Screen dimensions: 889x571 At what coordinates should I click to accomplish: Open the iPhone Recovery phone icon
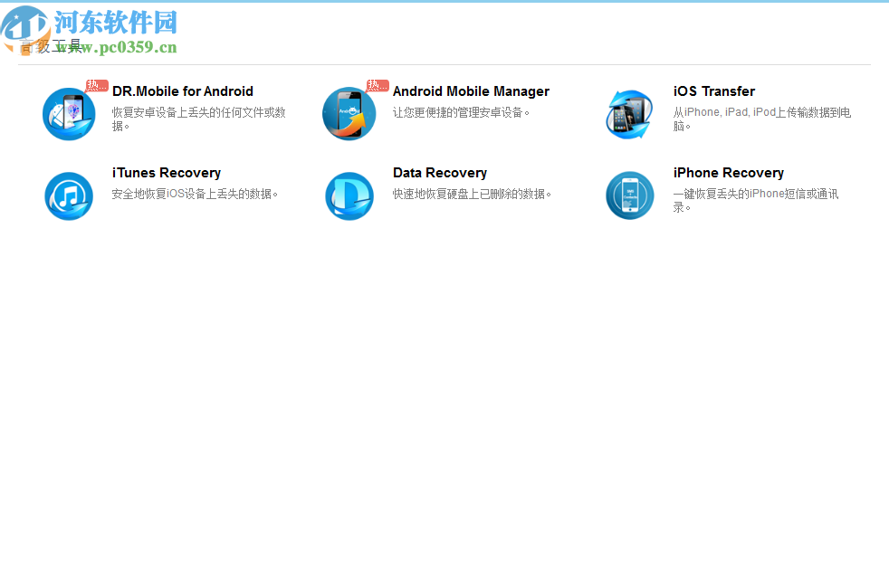click(x=629, y=195)
